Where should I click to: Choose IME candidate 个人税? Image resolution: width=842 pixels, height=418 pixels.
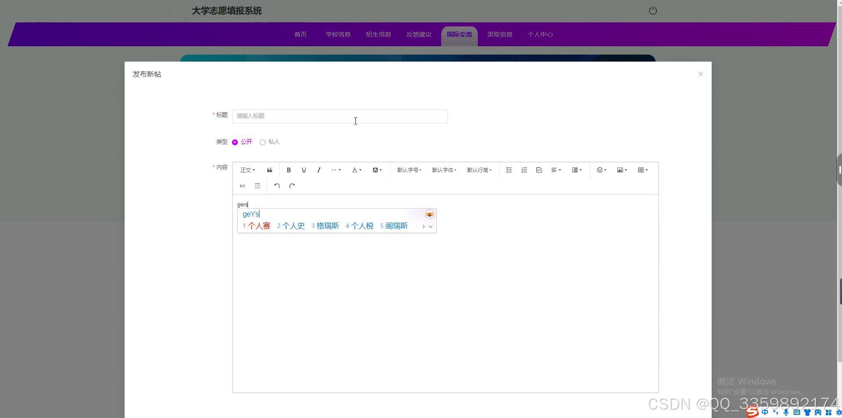click(359, 226)
